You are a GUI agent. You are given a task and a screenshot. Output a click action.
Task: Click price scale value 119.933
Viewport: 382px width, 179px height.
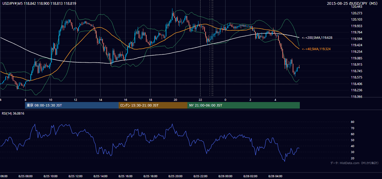click(357, 26)
